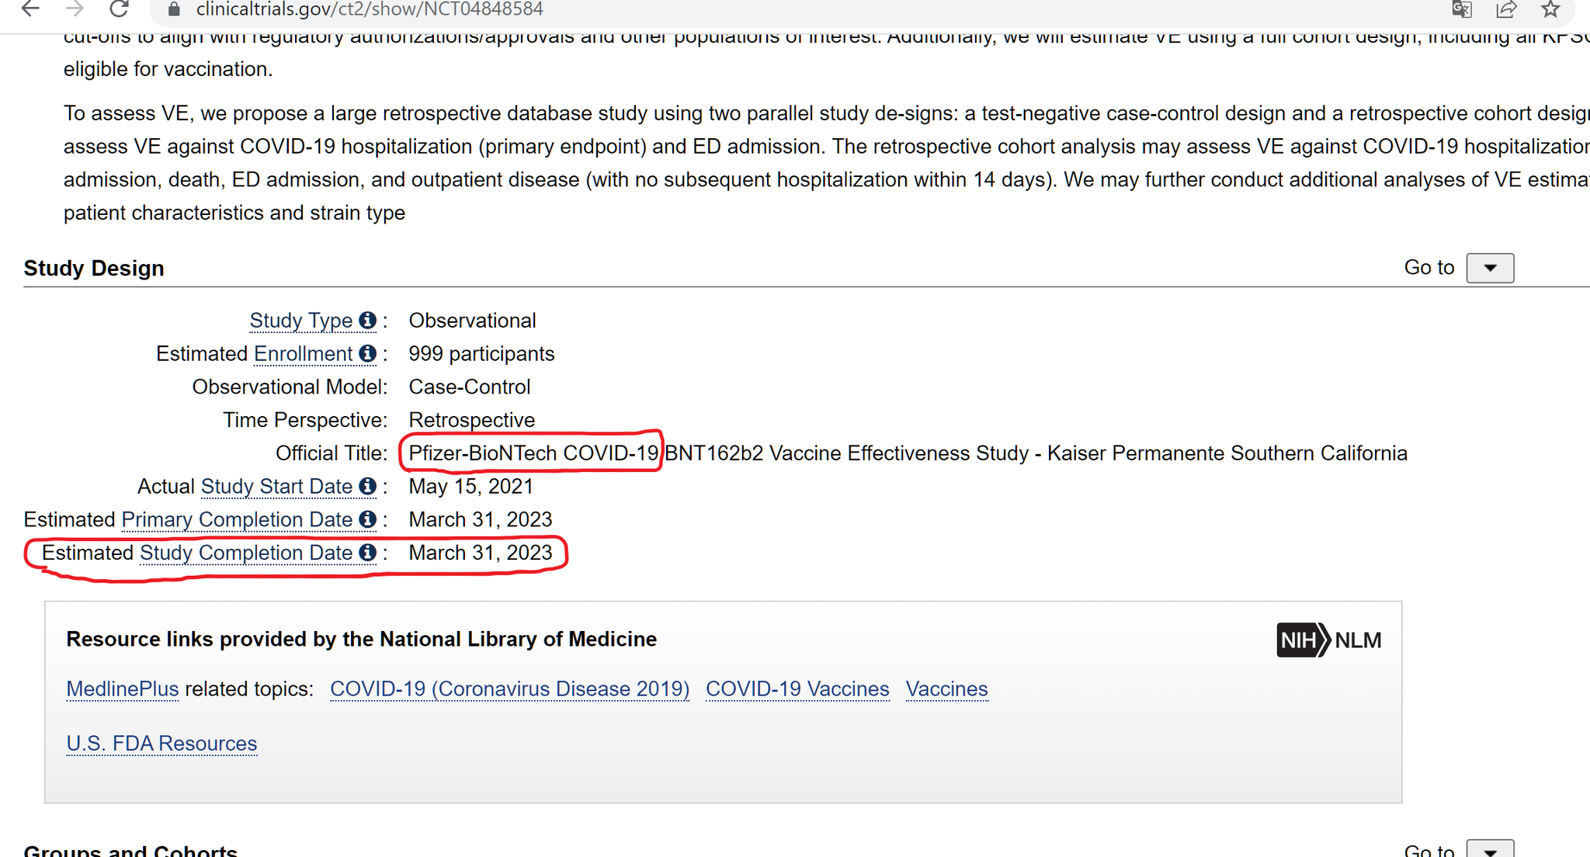The height and width of the screenshot is (857, 1590).
Task: Open Groups and Cohorts 'Go to' dropdown
Action: coord(1490,848)
